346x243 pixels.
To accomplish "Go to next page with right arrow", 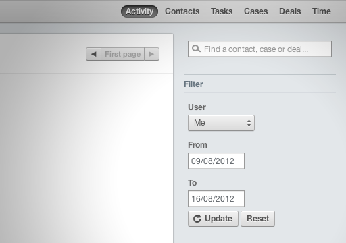I will coord(151,54).
